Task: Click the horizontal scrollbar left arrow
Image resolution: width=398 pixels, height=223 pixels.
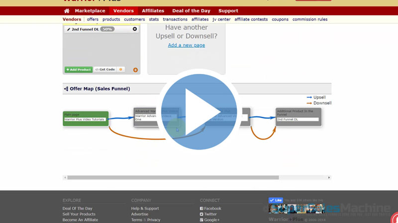Action: [65, 177]
